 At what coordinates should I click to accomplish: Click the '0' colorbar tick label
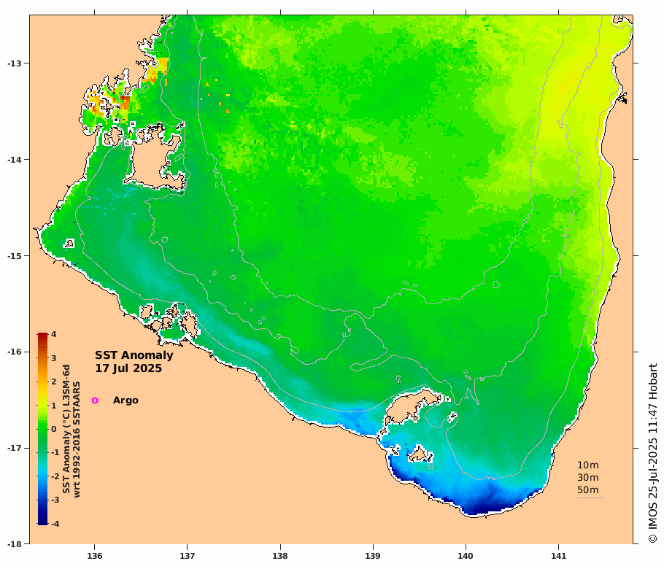54,429
